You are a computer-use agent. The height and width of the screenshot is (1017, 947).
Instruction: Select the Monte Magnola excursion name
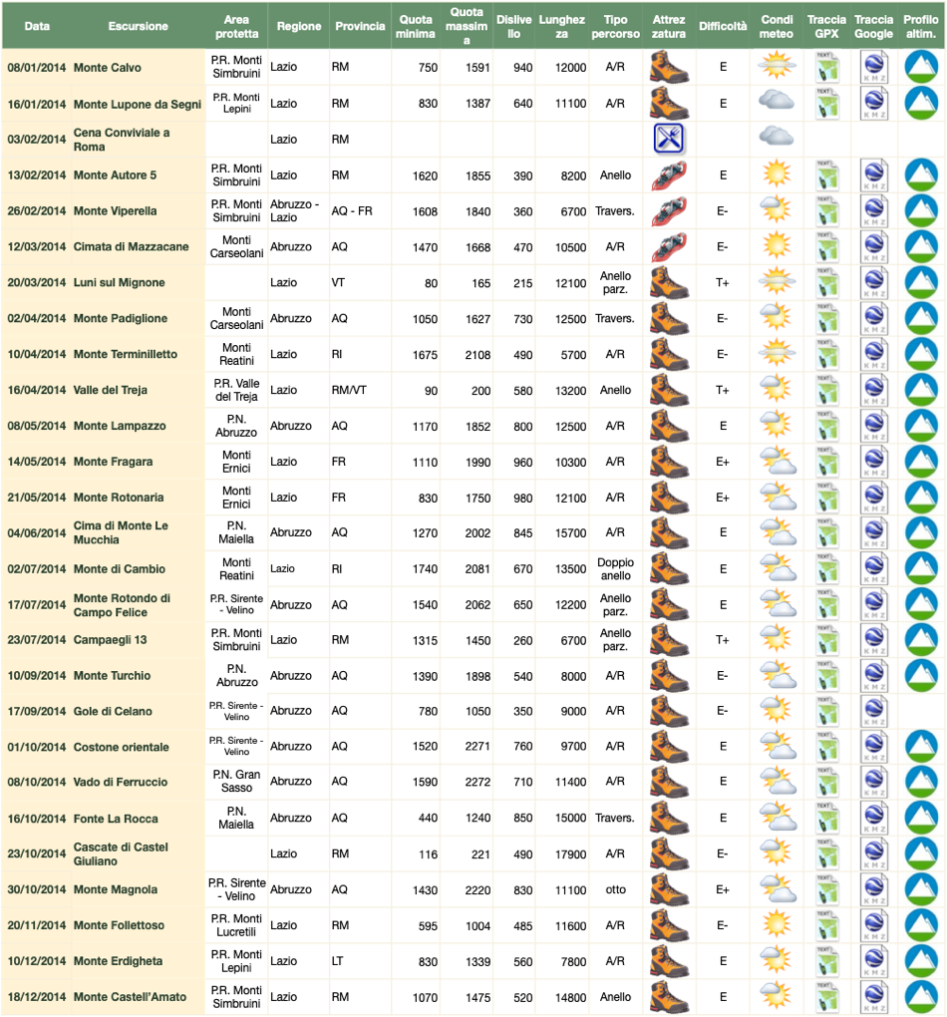point(116,889)
